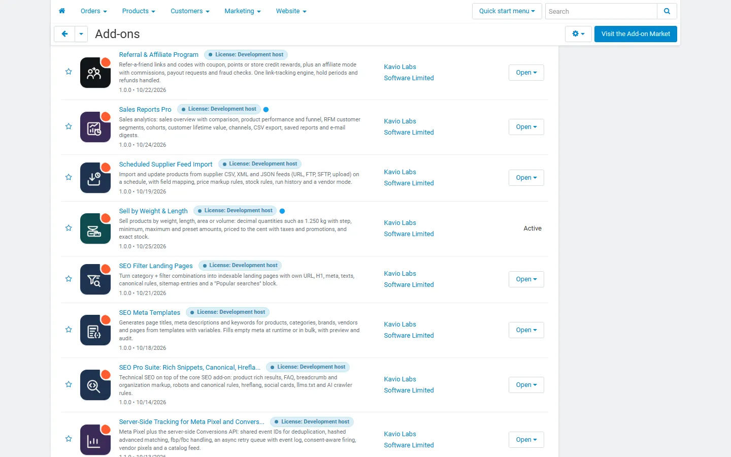
Task: Click License badge on SEO Filter Landing Pages
Action: coord(240,266)
